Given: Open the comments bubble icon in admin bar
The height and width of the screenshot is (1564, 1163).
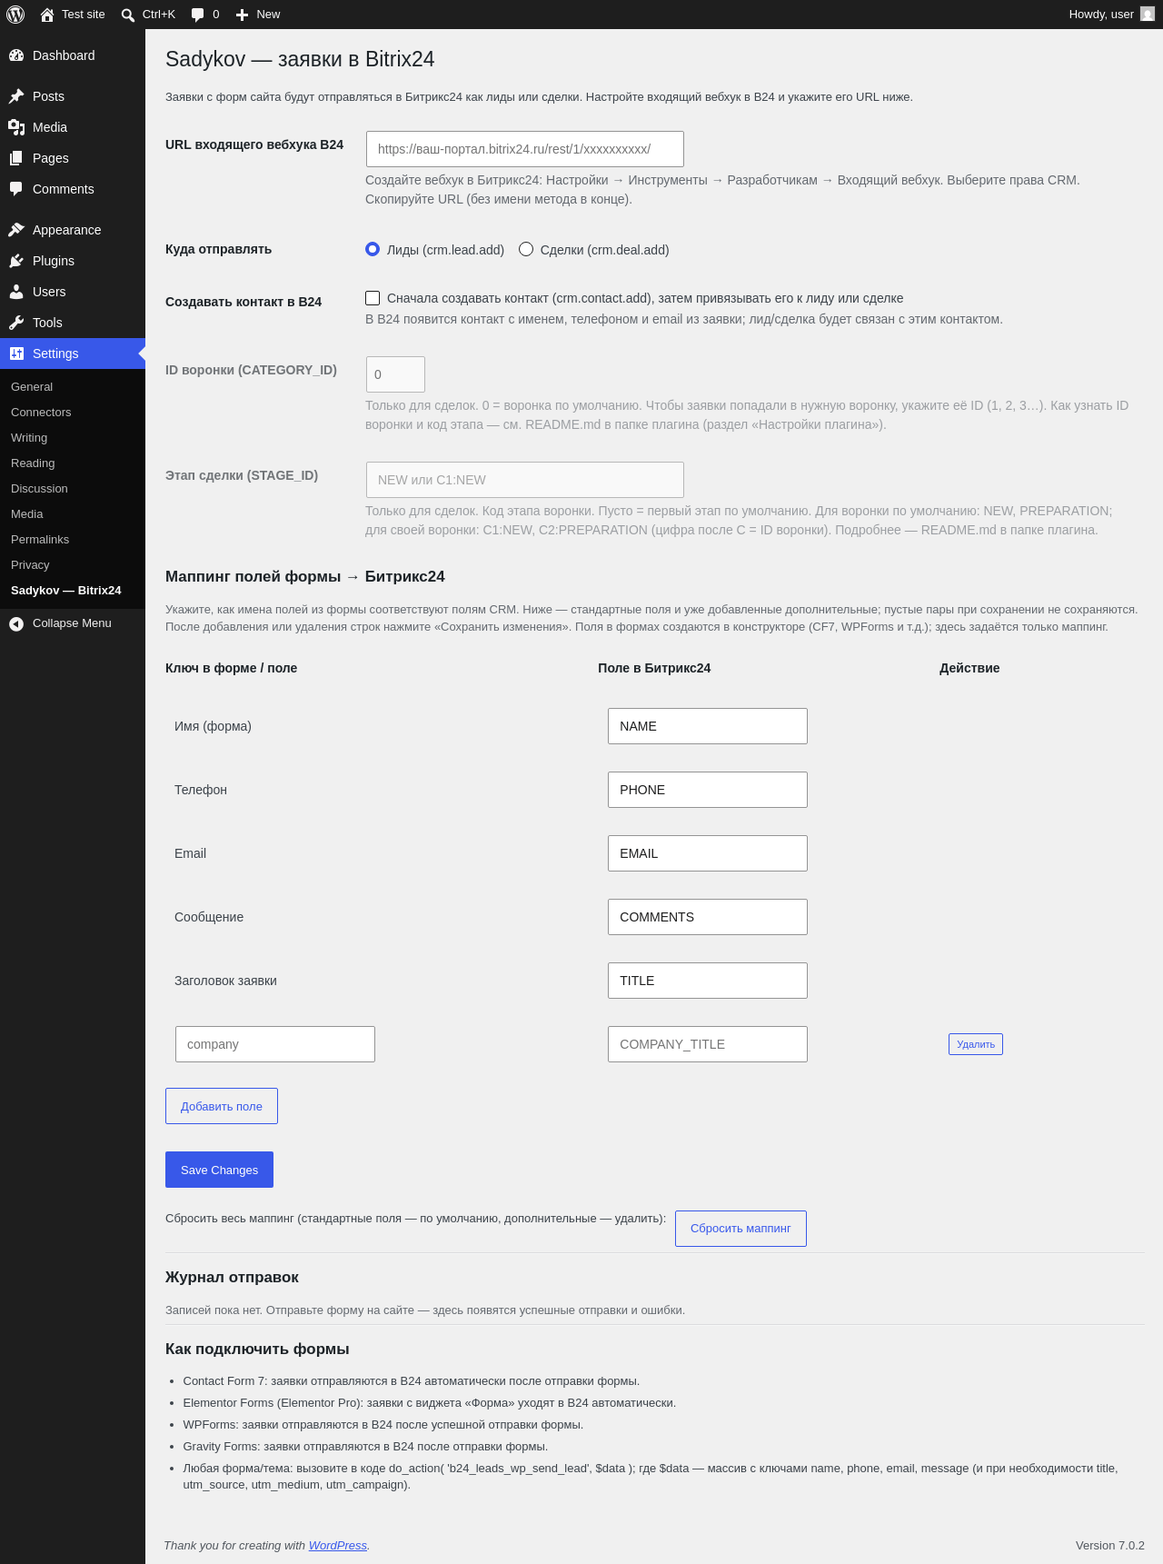Looking at the screenshot, I should pyautogui.click(x=197, y=15).
